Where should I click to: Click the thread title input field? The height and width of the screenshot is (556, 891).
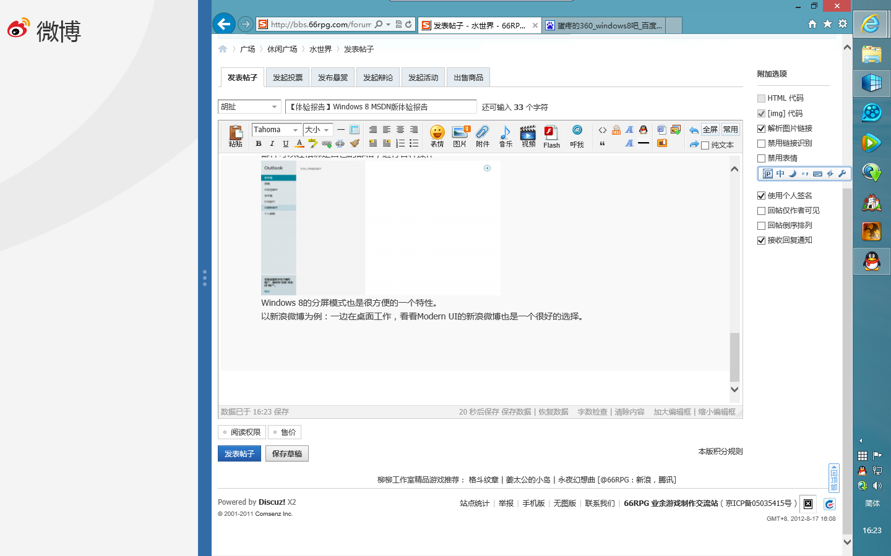click(381, 107)
